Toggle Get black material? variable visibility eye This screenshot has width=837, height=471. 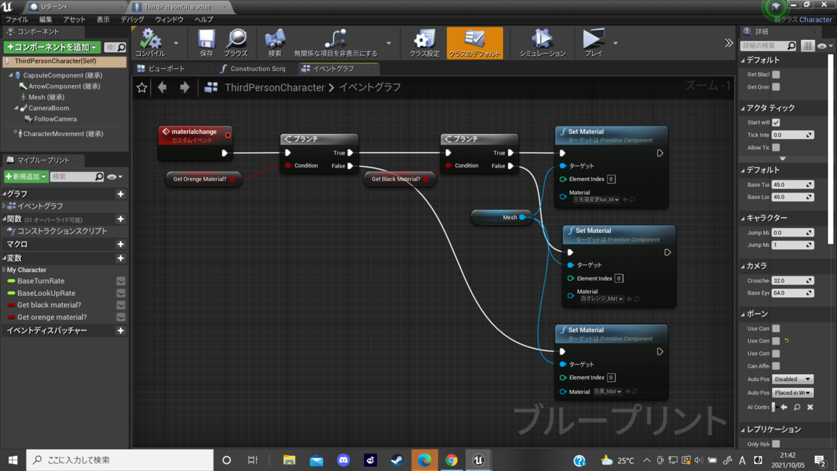[x=121, y=305]
